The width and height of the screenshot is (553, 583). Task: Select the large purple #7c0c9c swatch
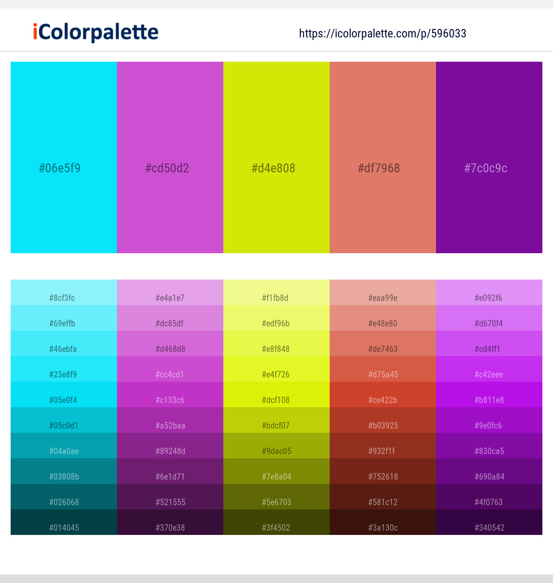click(x=489, y=157)
